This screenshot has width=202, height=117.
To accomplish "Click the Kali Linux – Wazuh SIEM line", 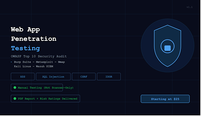I will pyautogui.click(x=34, y=66).
